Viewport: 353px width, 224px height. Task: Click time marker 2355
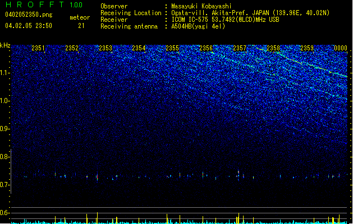172,48
